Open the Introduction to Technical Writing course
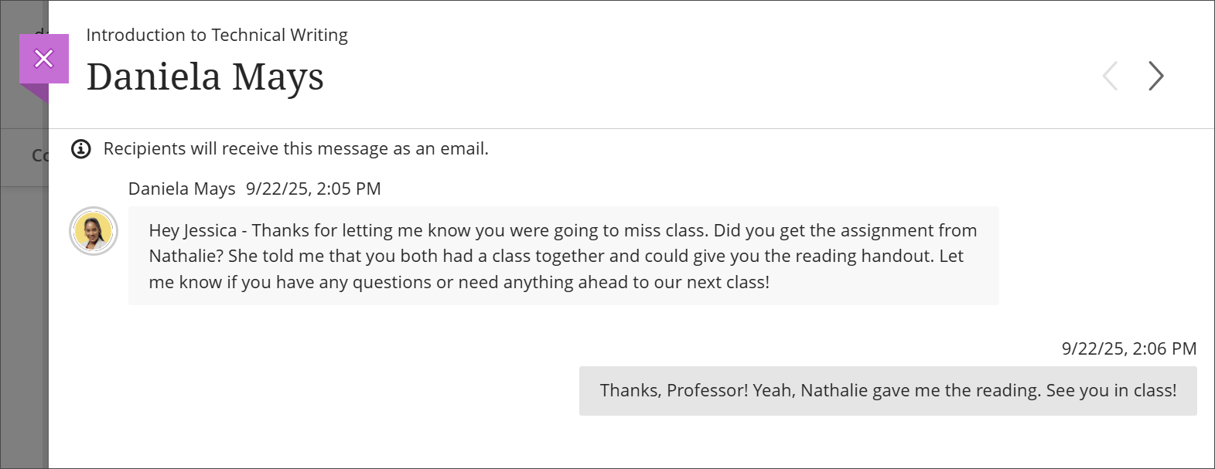Viewport: 1215px width, 469px height. (217, 35)
